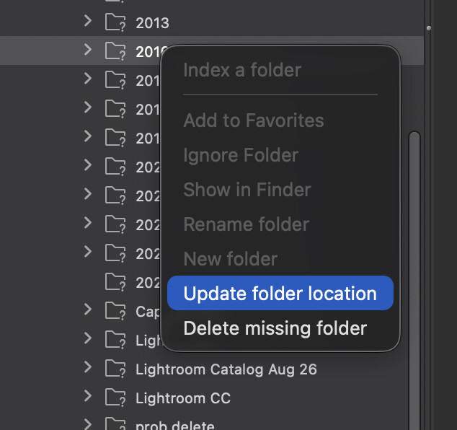Expand the Lightroom CC folder

[x=88, y=396]
